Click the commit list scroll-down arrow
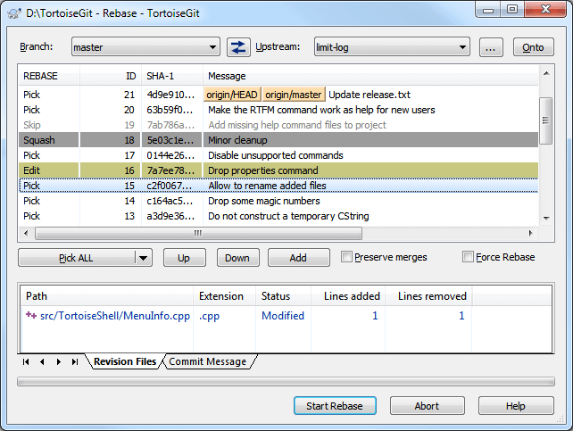The width and height of the screenshot is (573, 431). pyautogui.click(x=546, y=219)
